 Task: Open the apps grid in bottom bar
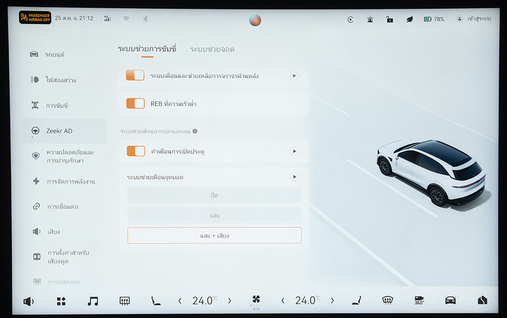(x=61, y=301)
